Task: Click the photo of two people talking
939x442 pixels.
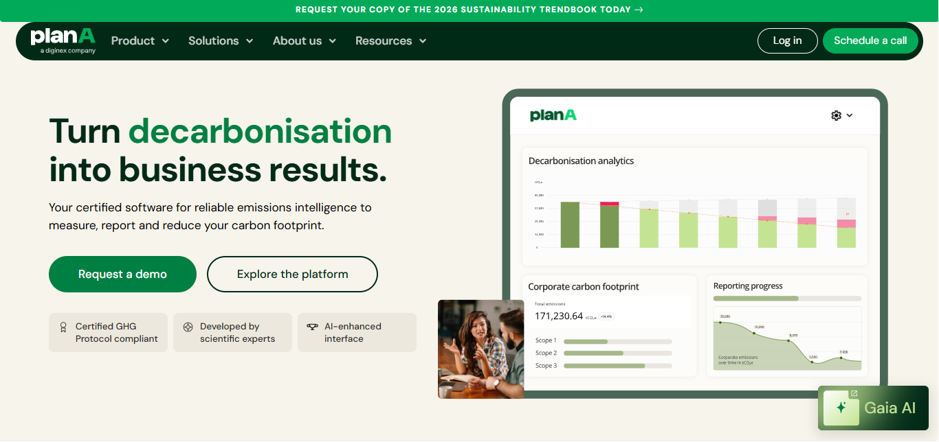Action: [x=480, y=349]
